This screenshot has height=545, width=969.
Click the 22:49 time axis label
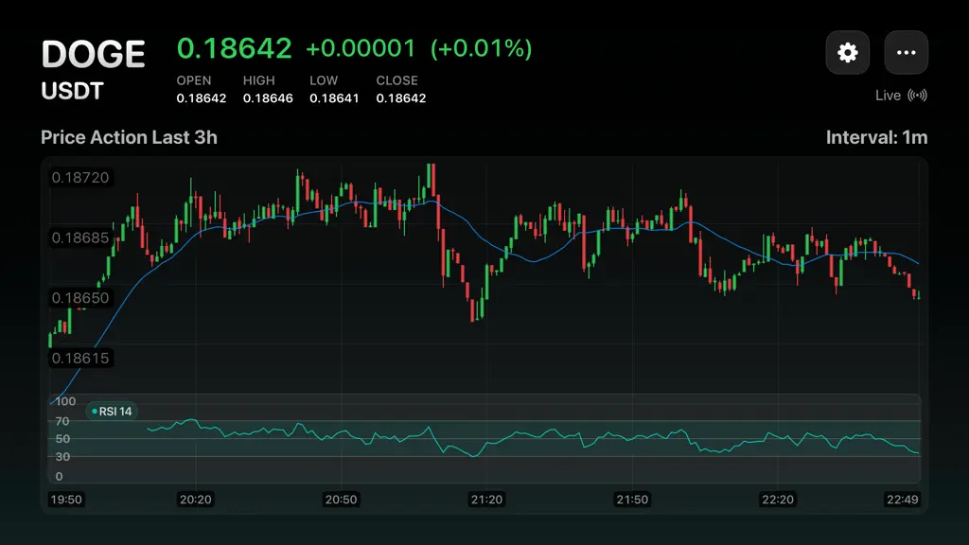coord(902,500)
